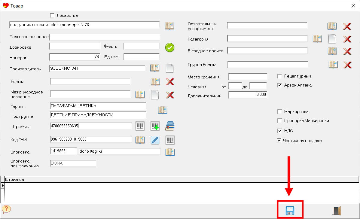Image resolution: width=360 pixels, height=219 pixels.
Task: Click the Штрихкод column header
Action: tap(182, 179)
